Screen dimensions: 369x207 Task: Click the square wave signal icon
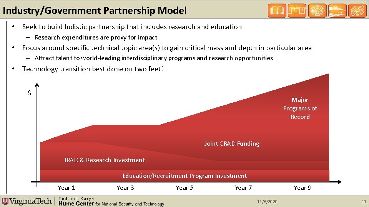point(297,11)
